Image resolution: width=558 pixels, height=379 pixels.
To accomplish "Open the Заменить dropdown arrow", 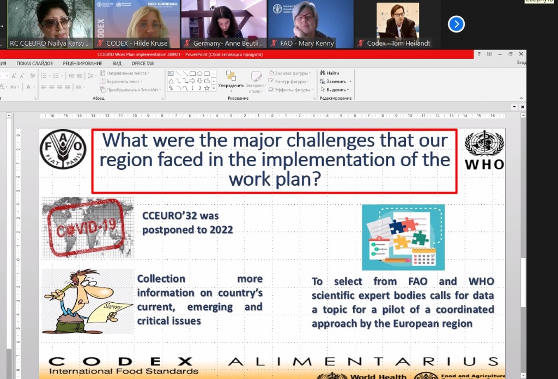I will coord(350,82).
